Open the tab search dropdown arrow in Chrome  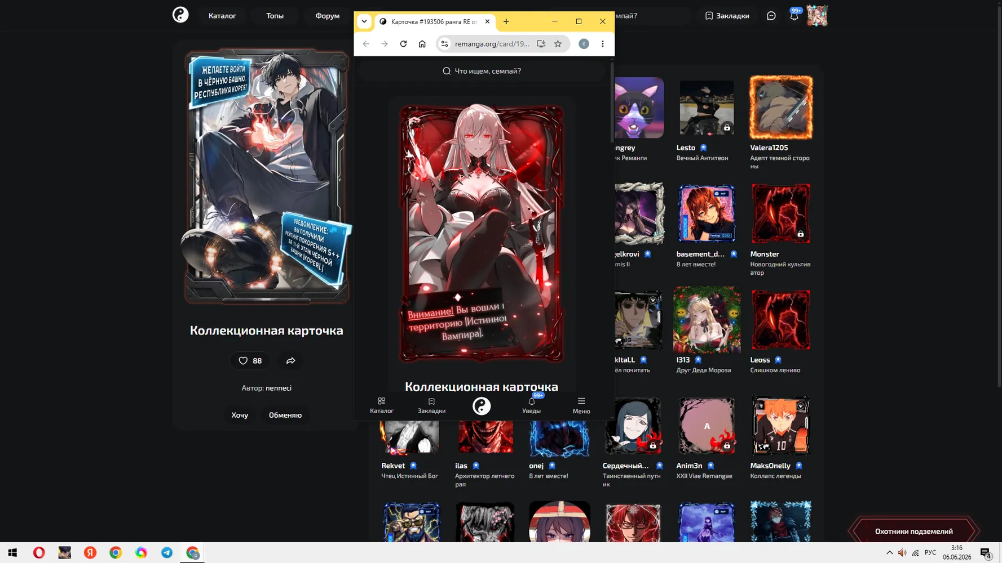(x=364, y=21)
